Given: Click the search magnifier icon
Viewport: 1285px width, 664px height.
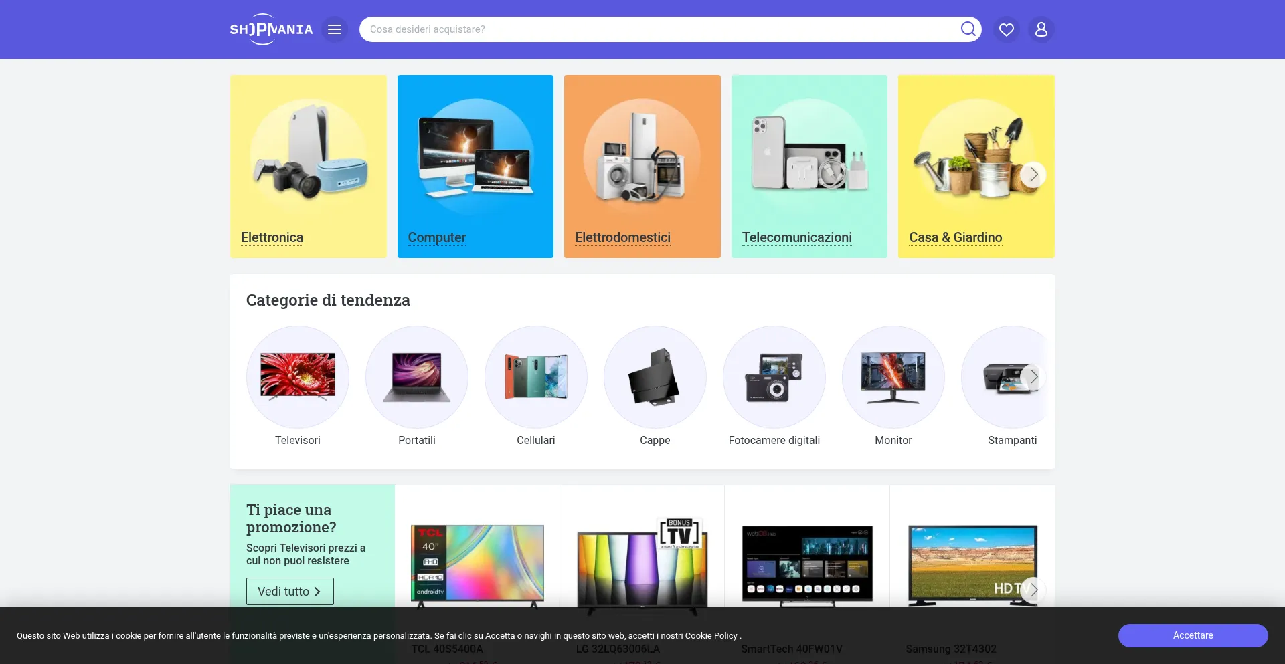Looking at the screenshot, I should pyautogui.click(x=968, y=29).
